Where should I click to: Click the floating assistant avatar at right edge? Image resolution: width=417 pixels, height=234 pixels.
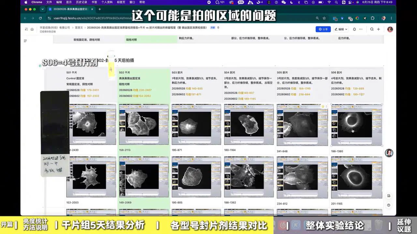pyautogui.click(x=389, y=153)
